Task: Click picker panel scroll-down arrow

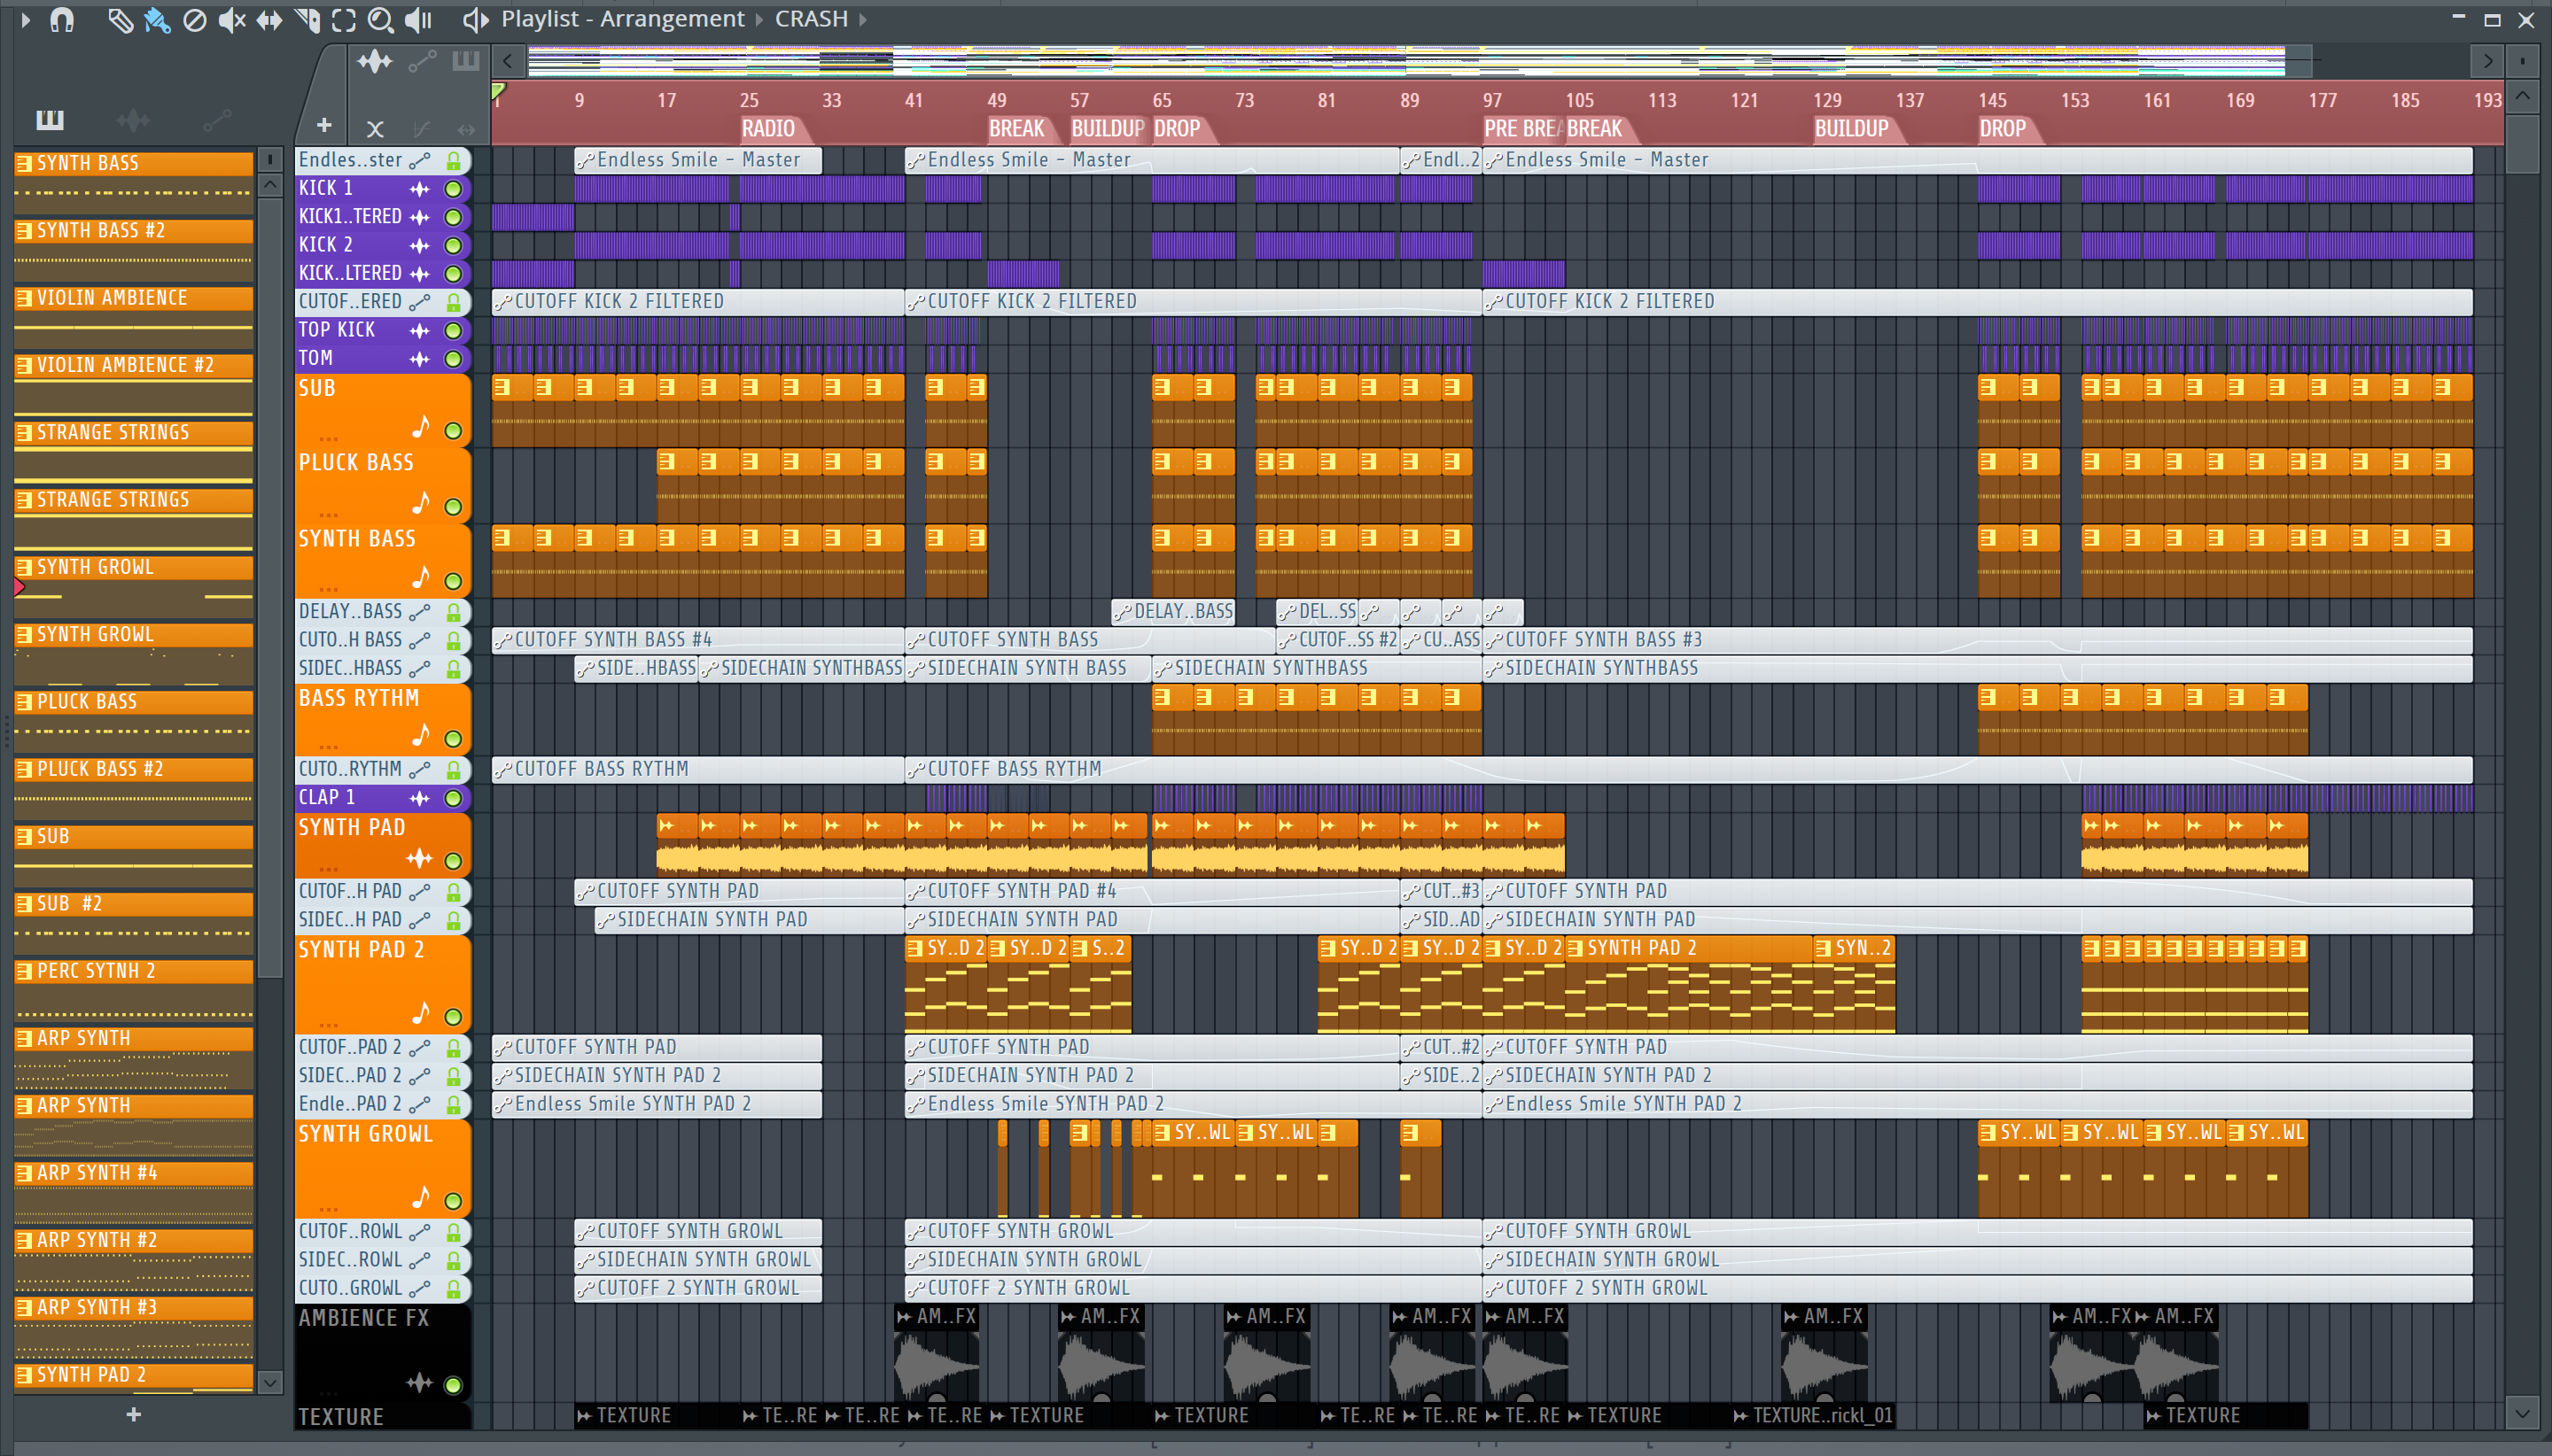Action: (270, 1382)
